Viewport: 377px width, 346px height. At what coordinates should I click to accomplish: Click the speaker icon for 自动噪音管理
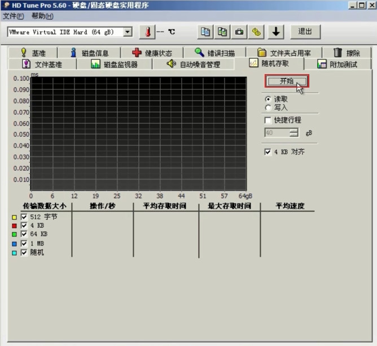click(x=171, y=63)
